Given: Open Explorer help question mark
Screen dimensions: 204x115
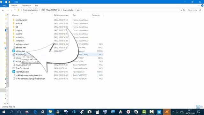Looking at the screenshot, I should click(x=202, y=5).
